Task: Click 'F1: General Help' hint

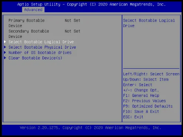Action: (x=141, y=95)
